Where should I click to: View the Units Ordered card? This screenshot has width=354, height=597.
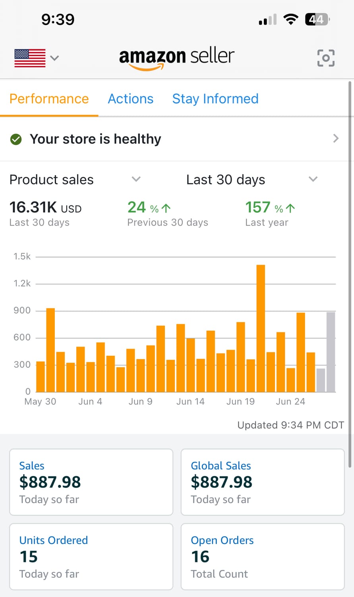(91, 556)
